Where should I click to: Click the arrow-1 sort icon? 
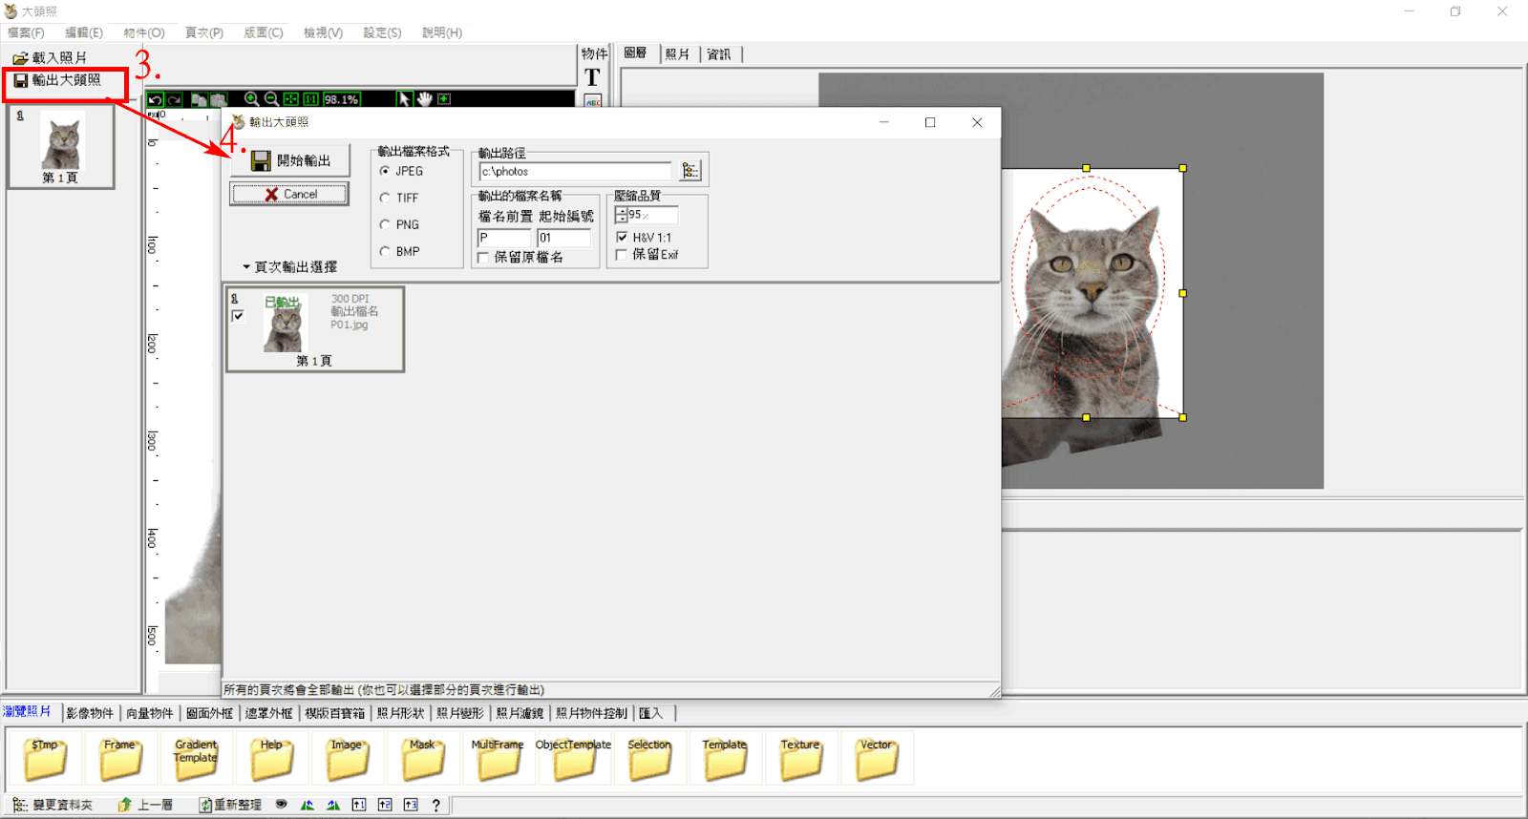tap(358, 805)
